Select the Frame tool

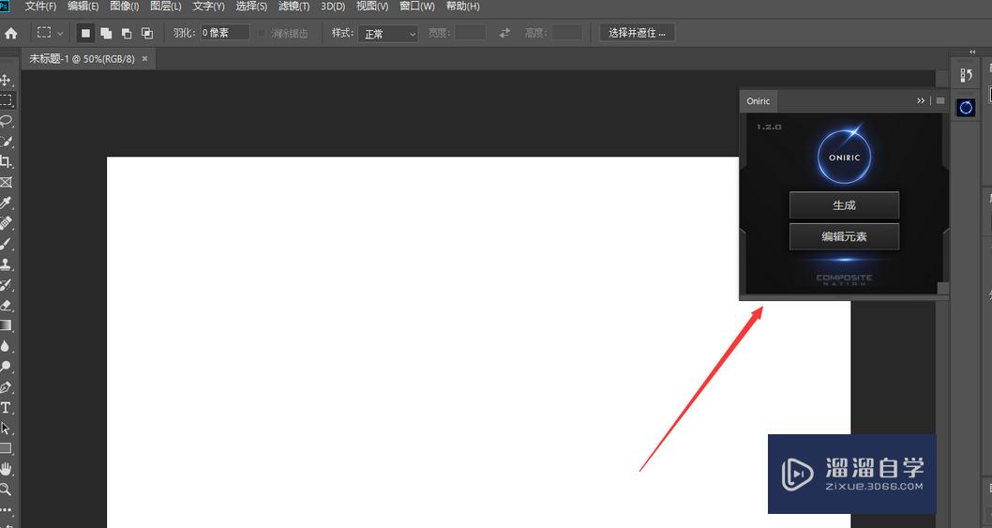click(x=6, y=182)
